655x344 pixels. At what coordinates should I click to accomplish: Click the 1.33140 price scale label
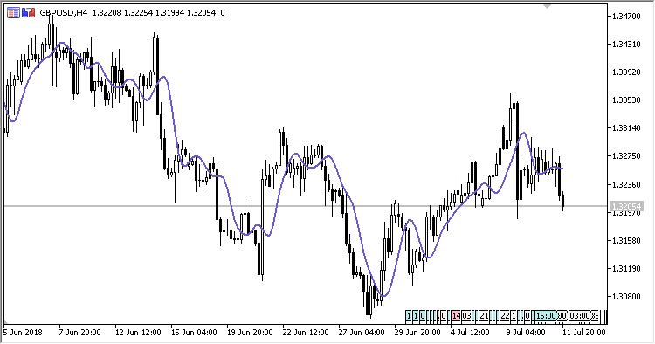[626, 128]
